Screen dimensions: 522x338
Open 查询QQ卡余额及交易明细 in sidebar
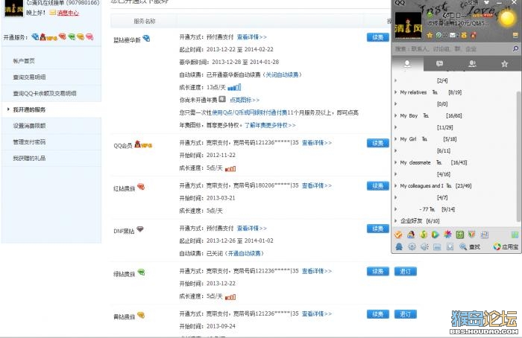click(x=45, y=93)
